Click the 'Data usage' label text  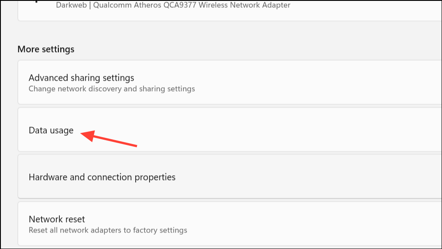(x=51, y=130)
